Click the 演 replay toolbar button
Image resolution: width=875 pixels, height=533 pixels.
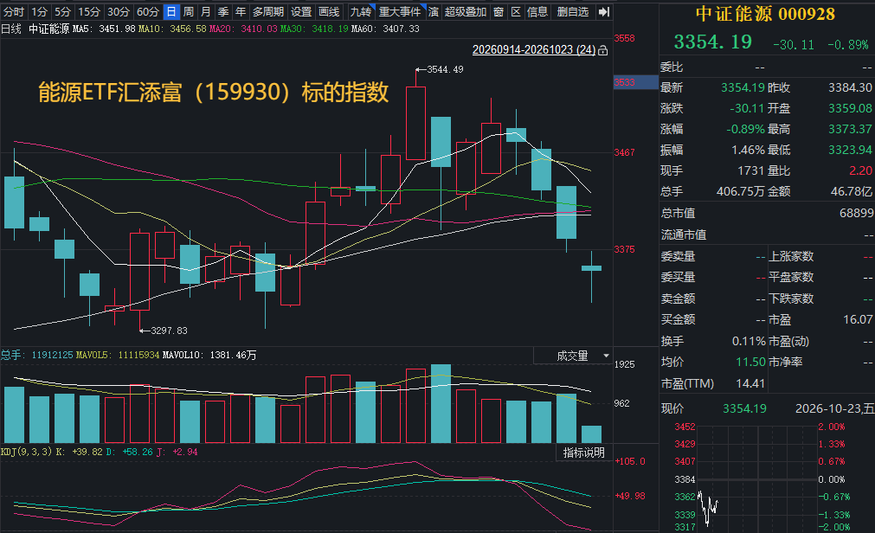coord(434,12)
